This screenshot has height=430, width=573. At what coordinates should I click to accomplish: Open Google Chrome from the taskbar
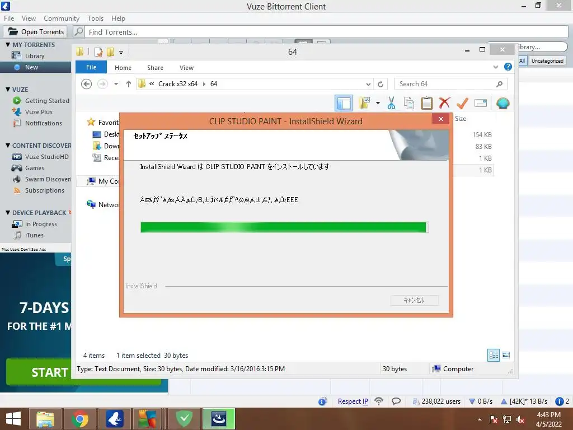[79, 419]
